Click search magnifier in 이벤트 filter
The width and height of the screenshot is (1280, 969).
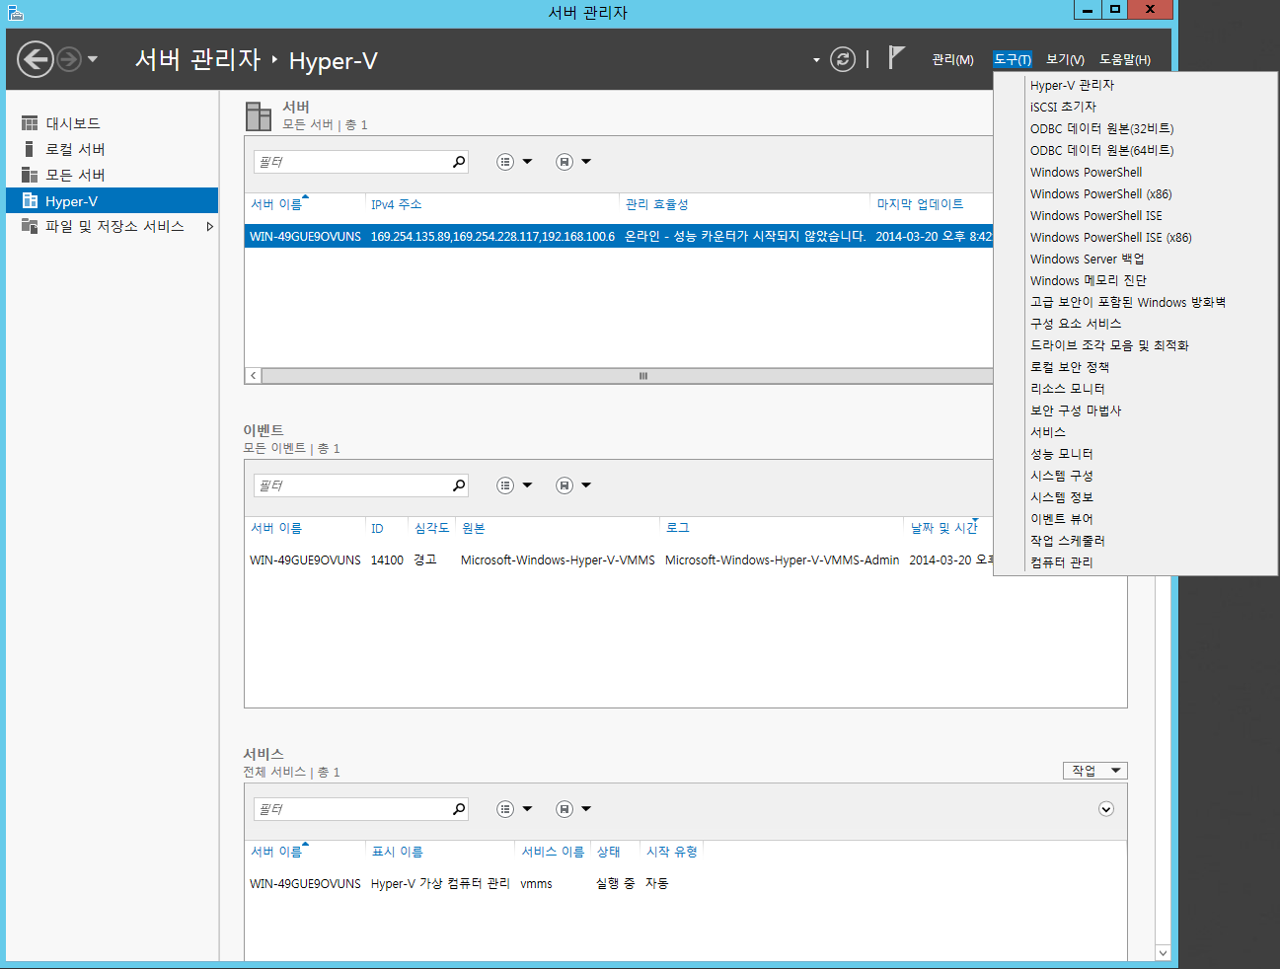(459, 485)
